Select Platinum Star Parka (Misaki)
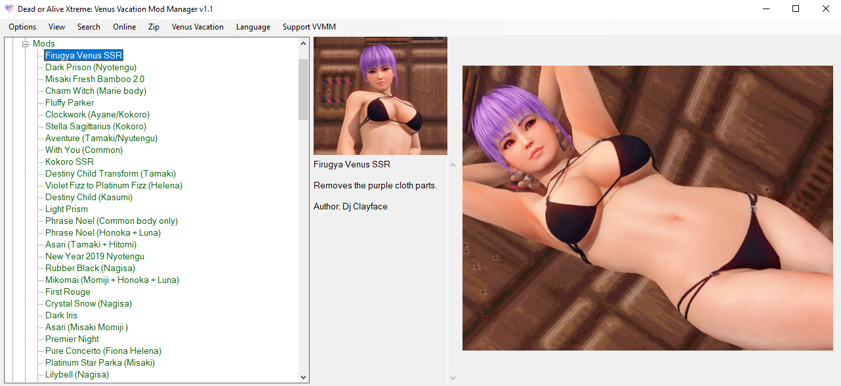Screen dimensions: 841x386 [100, 362]
